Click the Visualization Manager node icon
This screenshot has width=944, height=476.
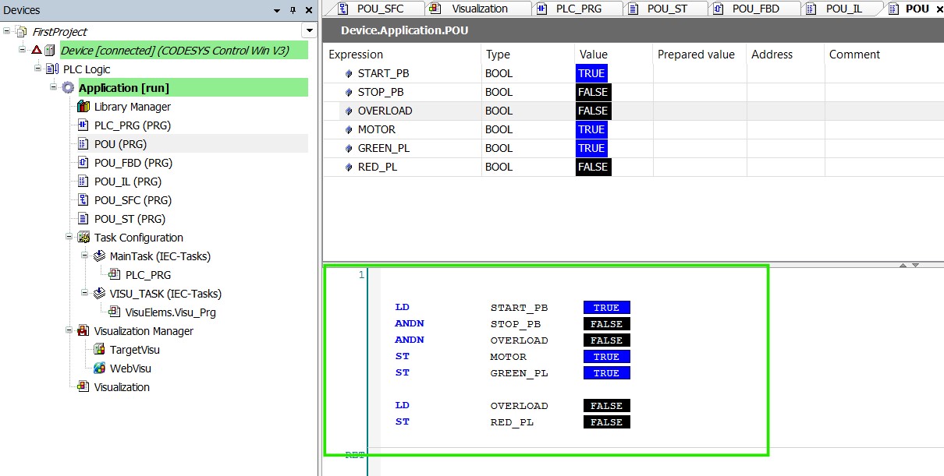pos(83,331)
